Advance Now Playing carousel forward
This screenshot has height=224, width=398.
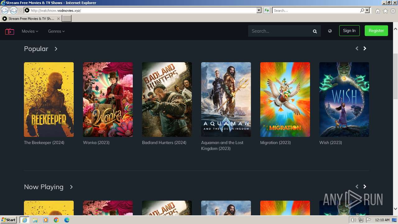[x=365, y=186]
